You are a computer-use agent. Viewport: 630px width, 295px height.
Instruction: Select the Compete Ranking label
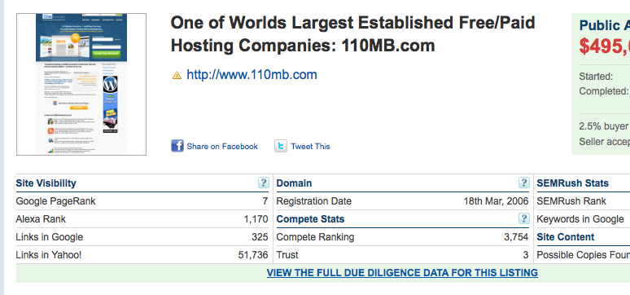[315, 237]
